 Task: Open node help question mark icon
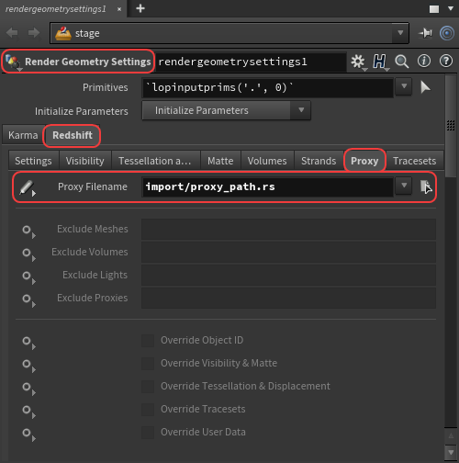[x=446, y=62]
